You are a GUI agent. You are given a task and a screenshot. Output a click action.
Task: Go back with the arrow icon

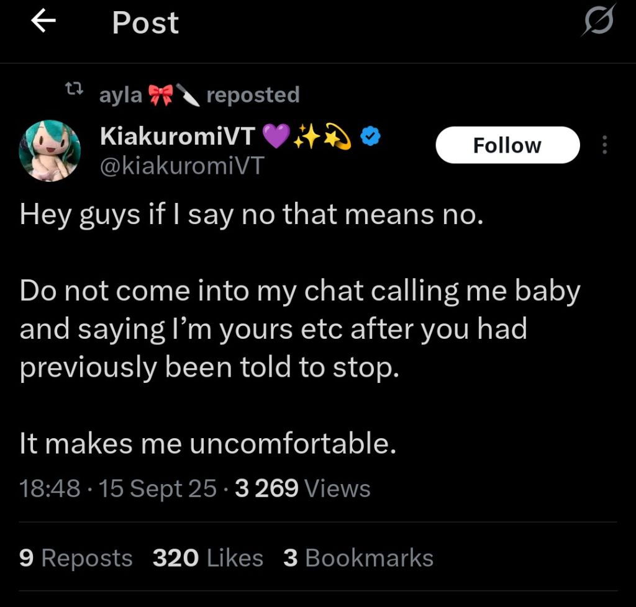click(x=43, y=21)
